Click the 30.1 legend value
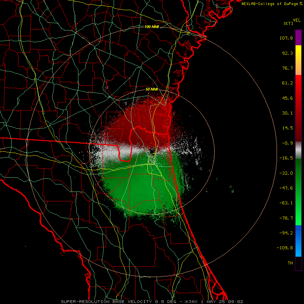The height and width of the screenshot is (304, 304). point(287,113)
